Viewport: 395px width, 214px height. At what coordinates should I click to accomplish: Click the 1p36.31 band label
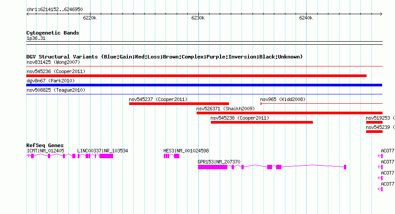point(36,39)
